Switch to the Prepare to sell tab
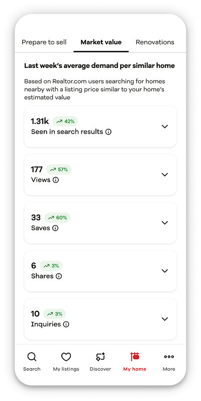The image size is (201, 401). tap(44, 42)
